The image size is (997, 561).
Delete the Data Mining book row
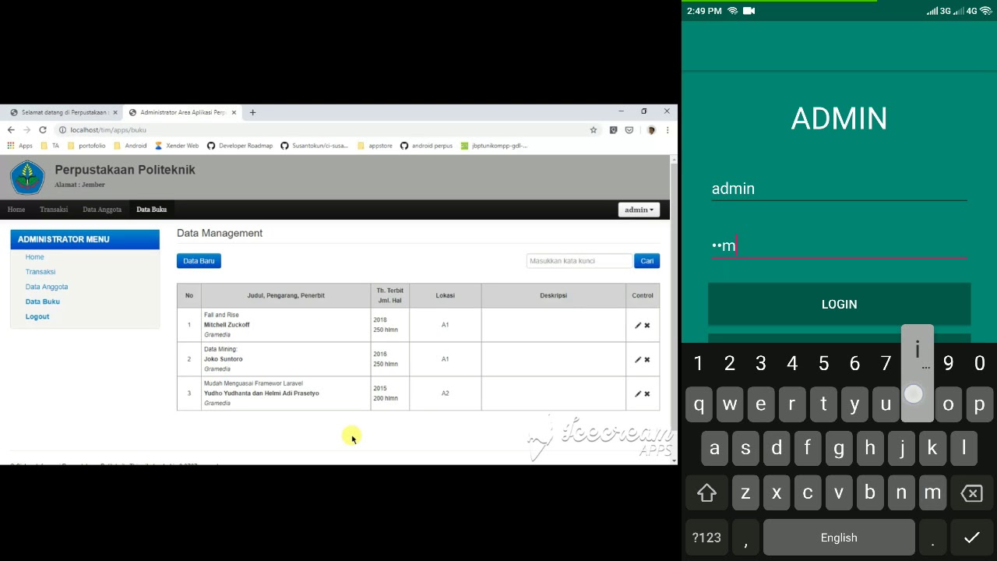pyautogui.click(x=647, y=360)
